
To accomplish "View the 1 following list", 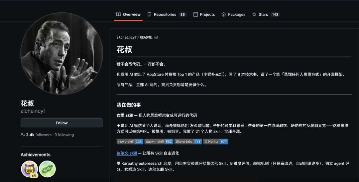I will [x=64, y=135].
